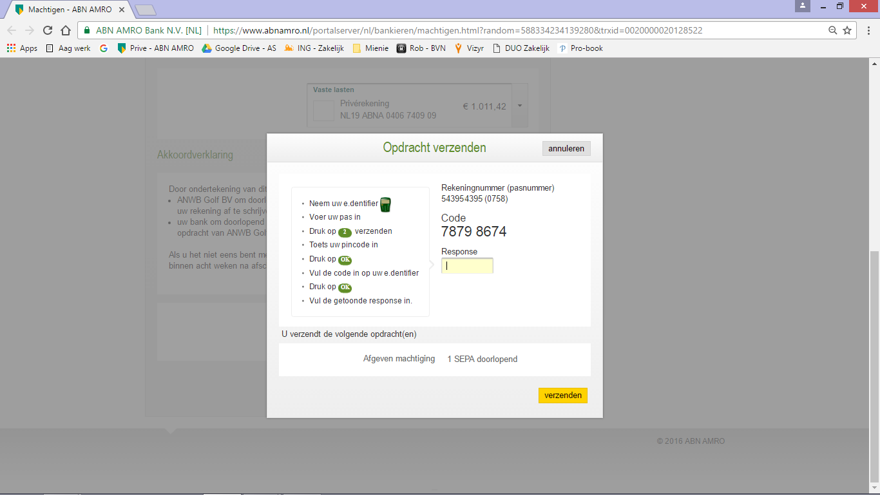Focus the Response input field

(467, 265)
